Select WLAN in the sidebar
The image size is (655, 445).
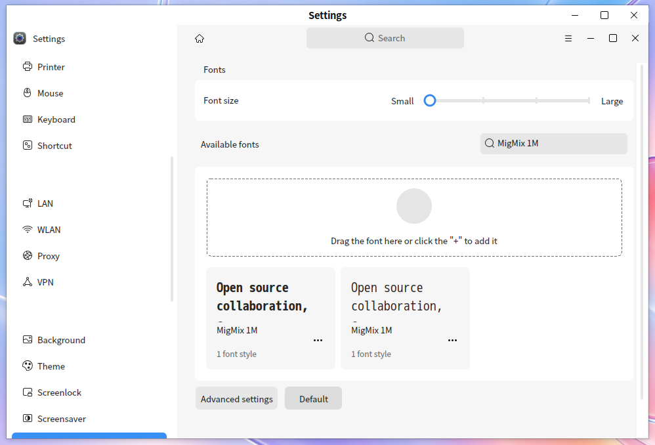click(x=89, y=230)
